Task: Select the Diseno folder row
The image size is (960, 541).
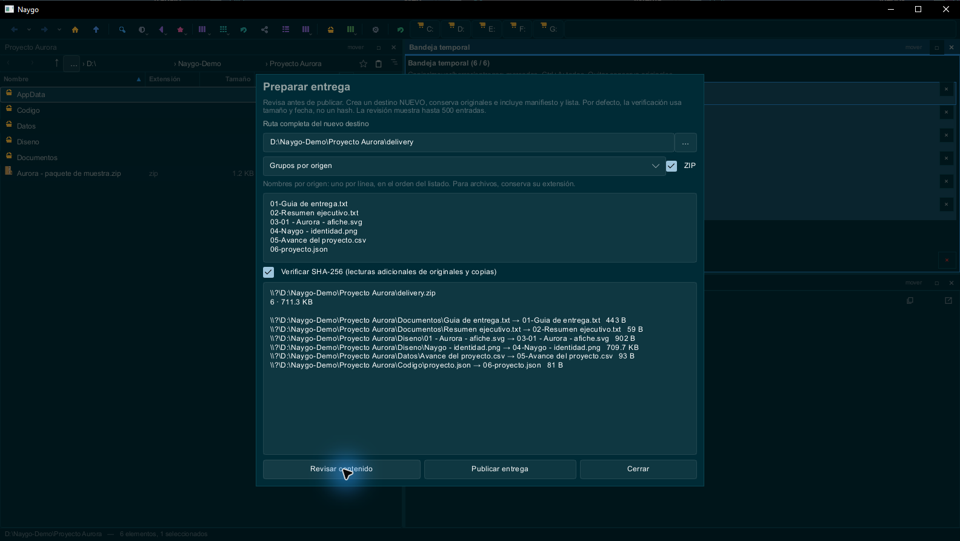Action: pos(127,142)
